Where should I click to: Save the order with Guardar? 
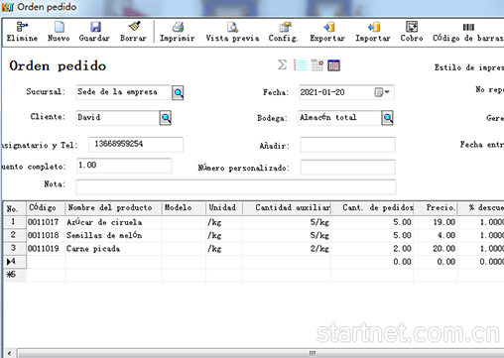coord(94,32)
